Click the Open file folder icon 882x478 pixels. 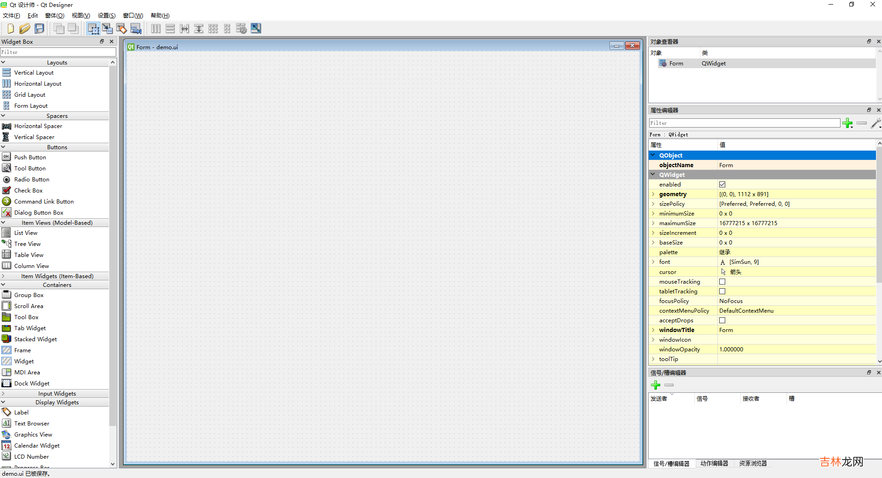(x=25, y=29)
